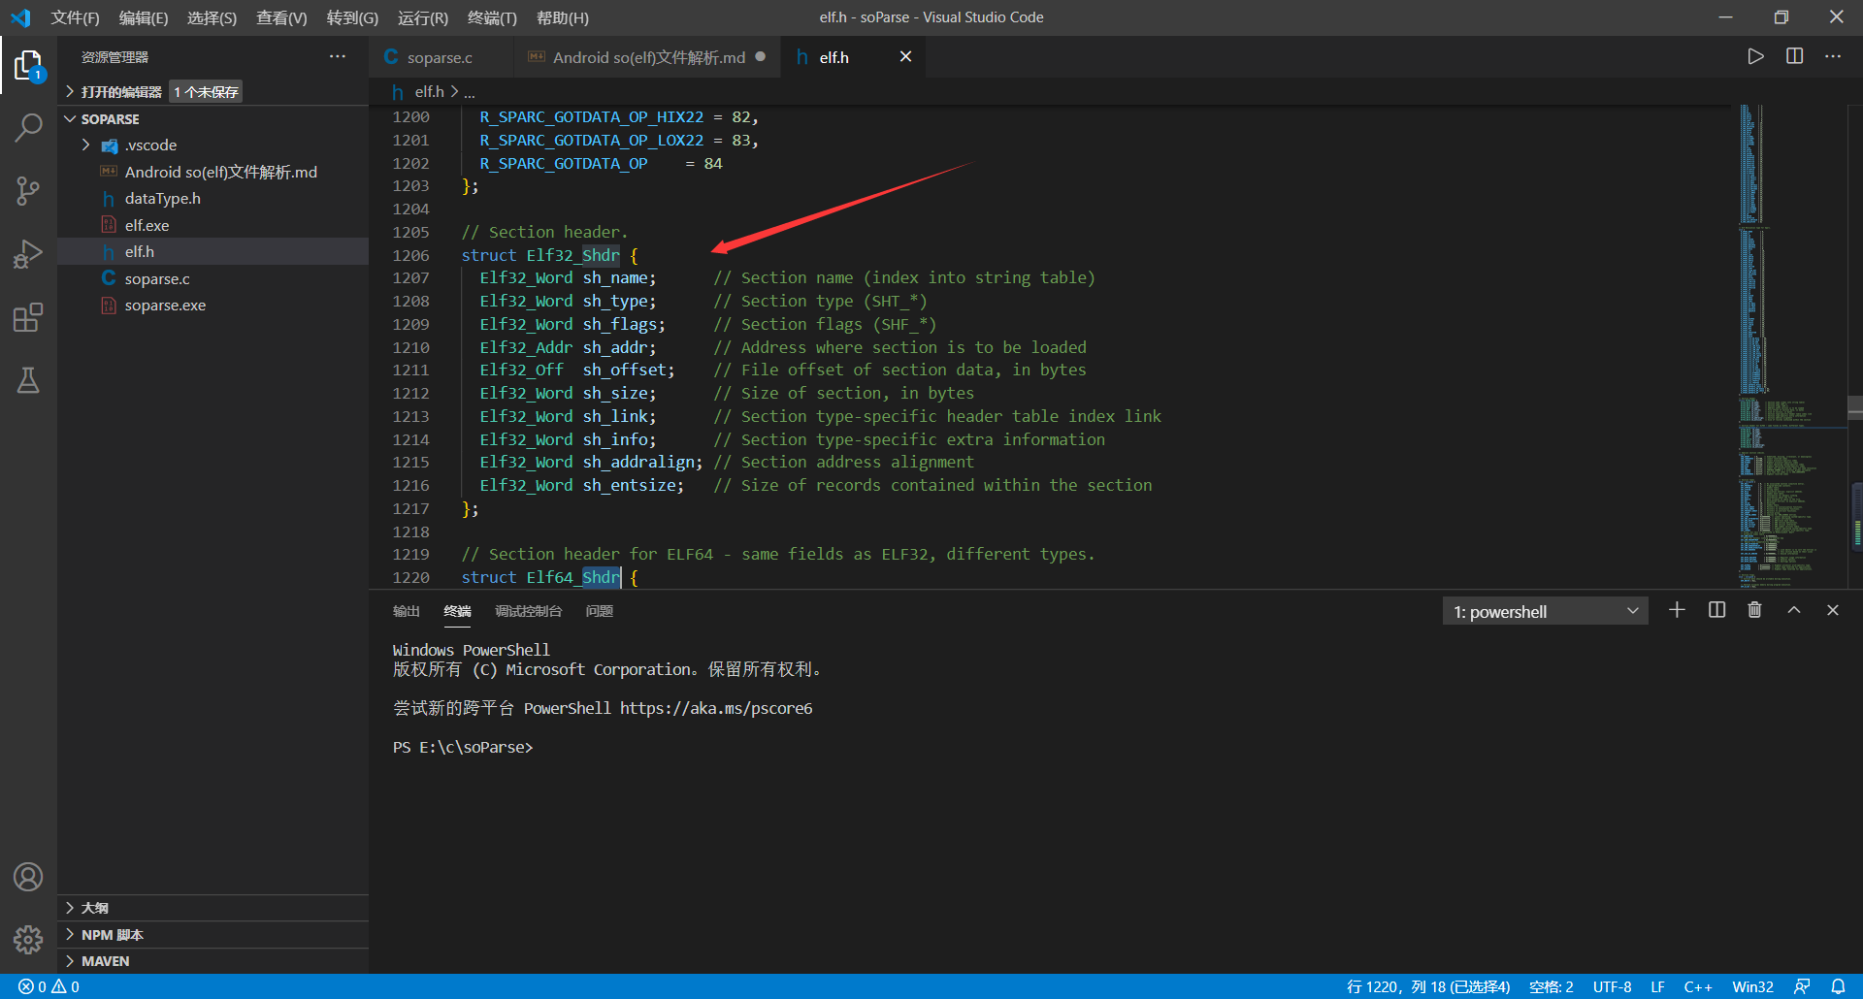Click Win32 configuration in status bar
The image size is (1863, 999).
(x=1752, y=986)
